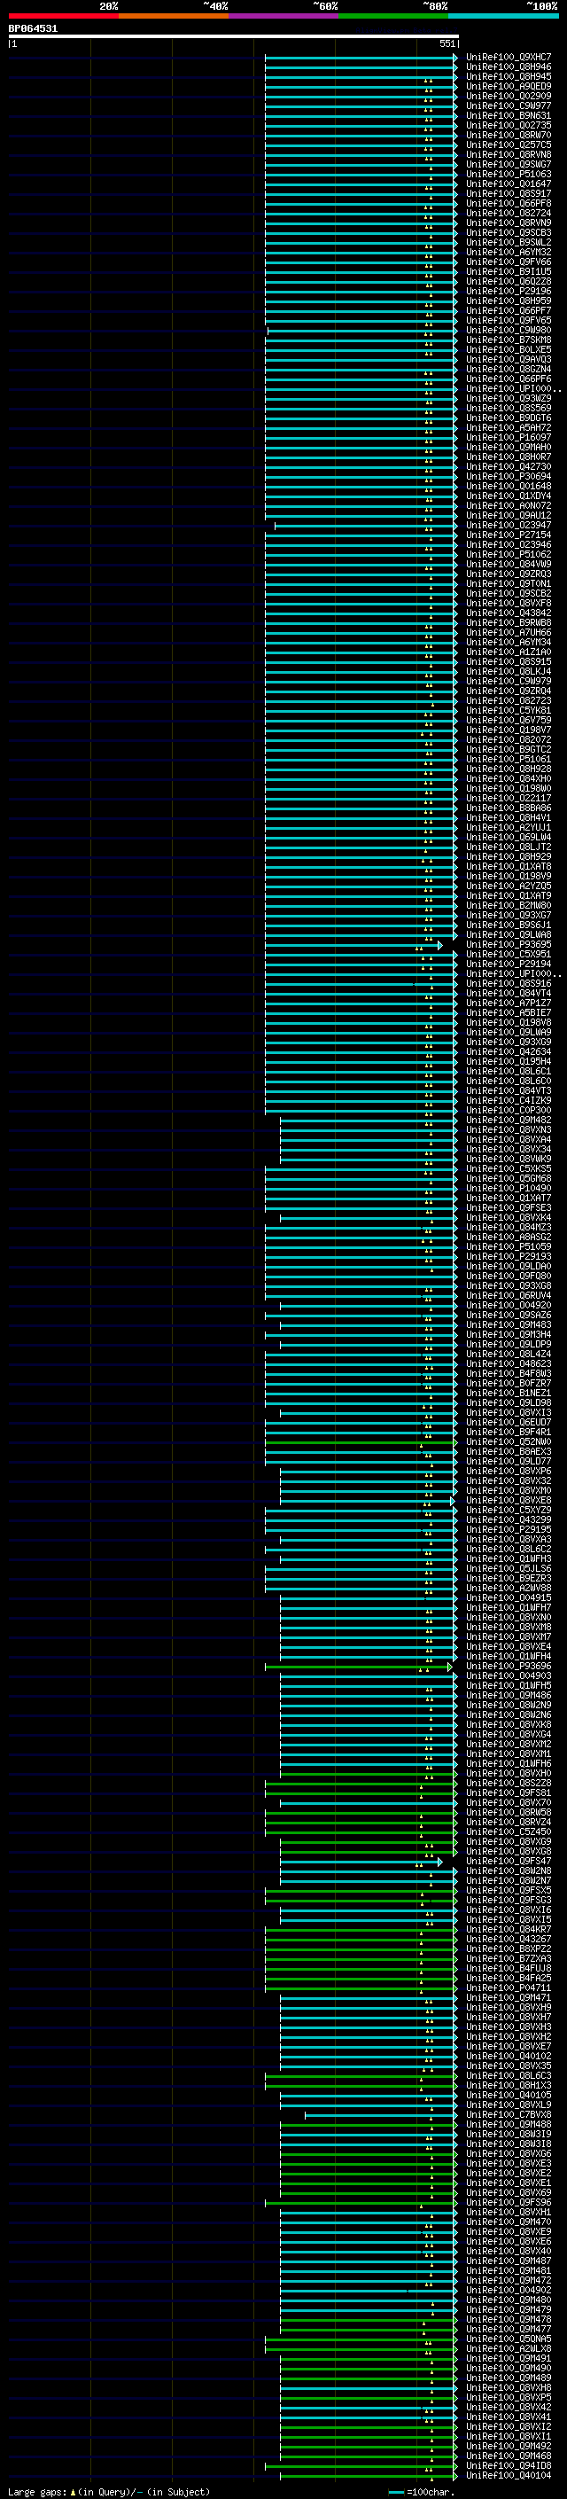Select the UniRef100_Q9M488 label
Viewport: 567px width, 2499px height.
[509, 2125]
